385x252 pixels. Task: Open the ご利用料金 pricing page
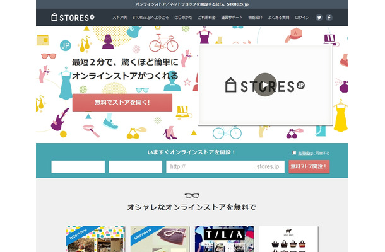click(206, 18)
